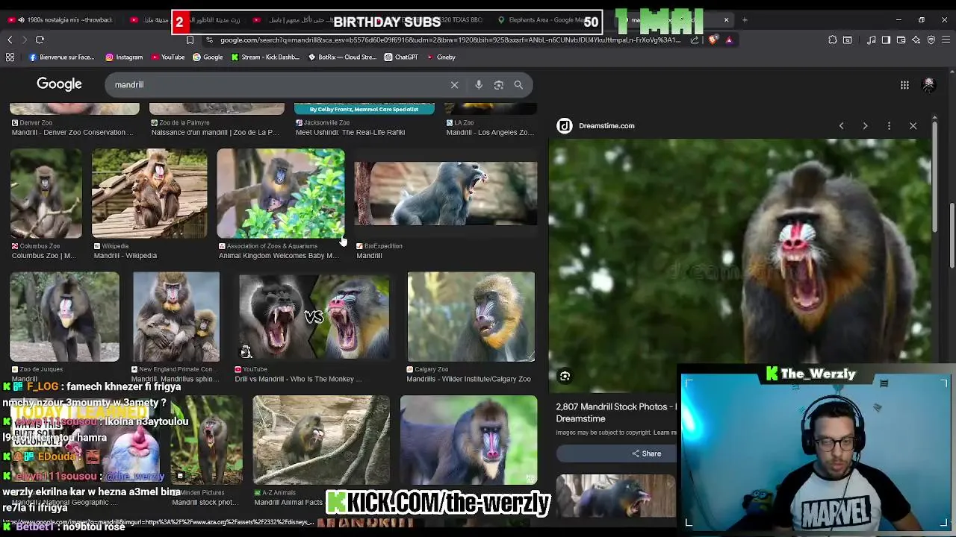
Task: Open Columbus Zoo mandrill thumbnail
Action: click(46, 193)
